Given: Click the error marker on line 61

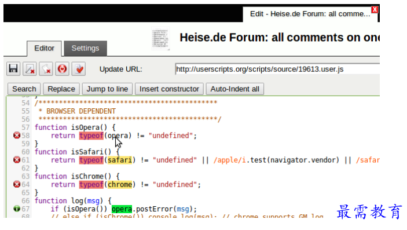Looking at the screenshot, I should (17, 160).
